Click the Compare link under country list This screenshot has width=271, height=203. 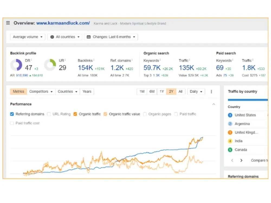point(259,160)
